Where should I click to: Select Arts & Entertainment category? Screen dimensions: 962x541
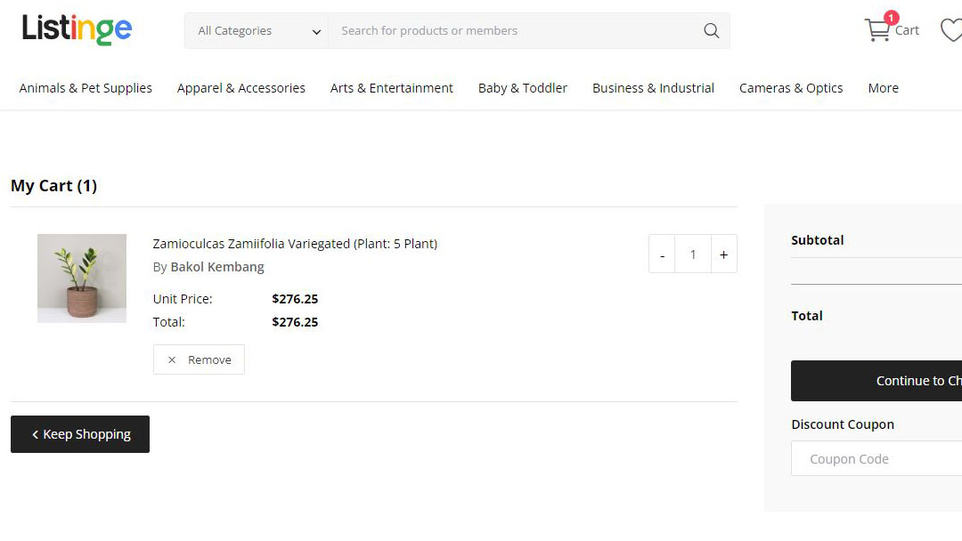[x=391, y=88]
